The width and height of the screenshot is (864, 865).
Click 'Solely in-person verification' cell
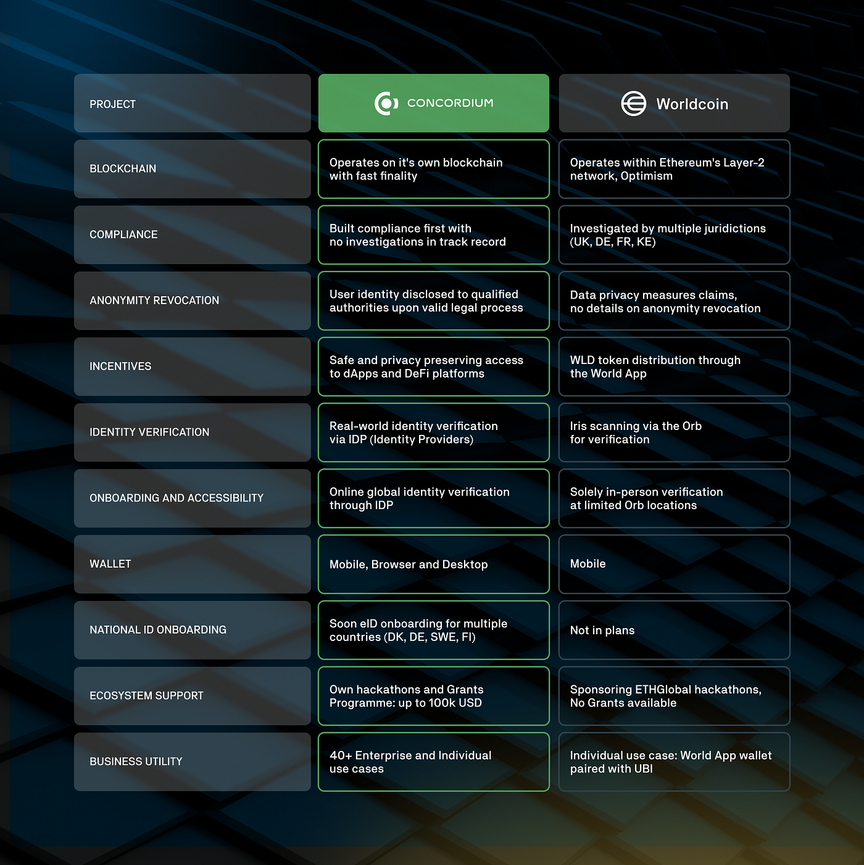pyautogui.click(x=674, y=499)
